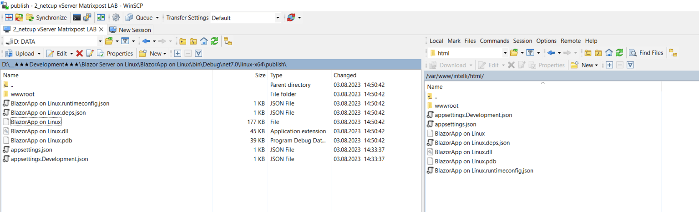Click the red Delete X in local toolbar
The image size is (699, 212).
80,53
